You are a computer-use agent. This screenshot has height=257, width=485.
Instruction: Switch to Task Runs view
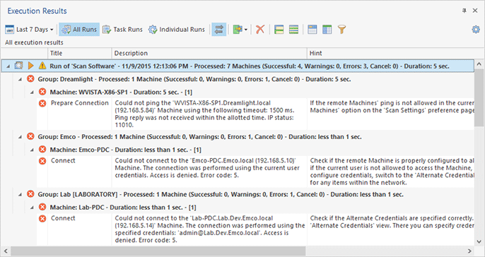coord(122,30)
